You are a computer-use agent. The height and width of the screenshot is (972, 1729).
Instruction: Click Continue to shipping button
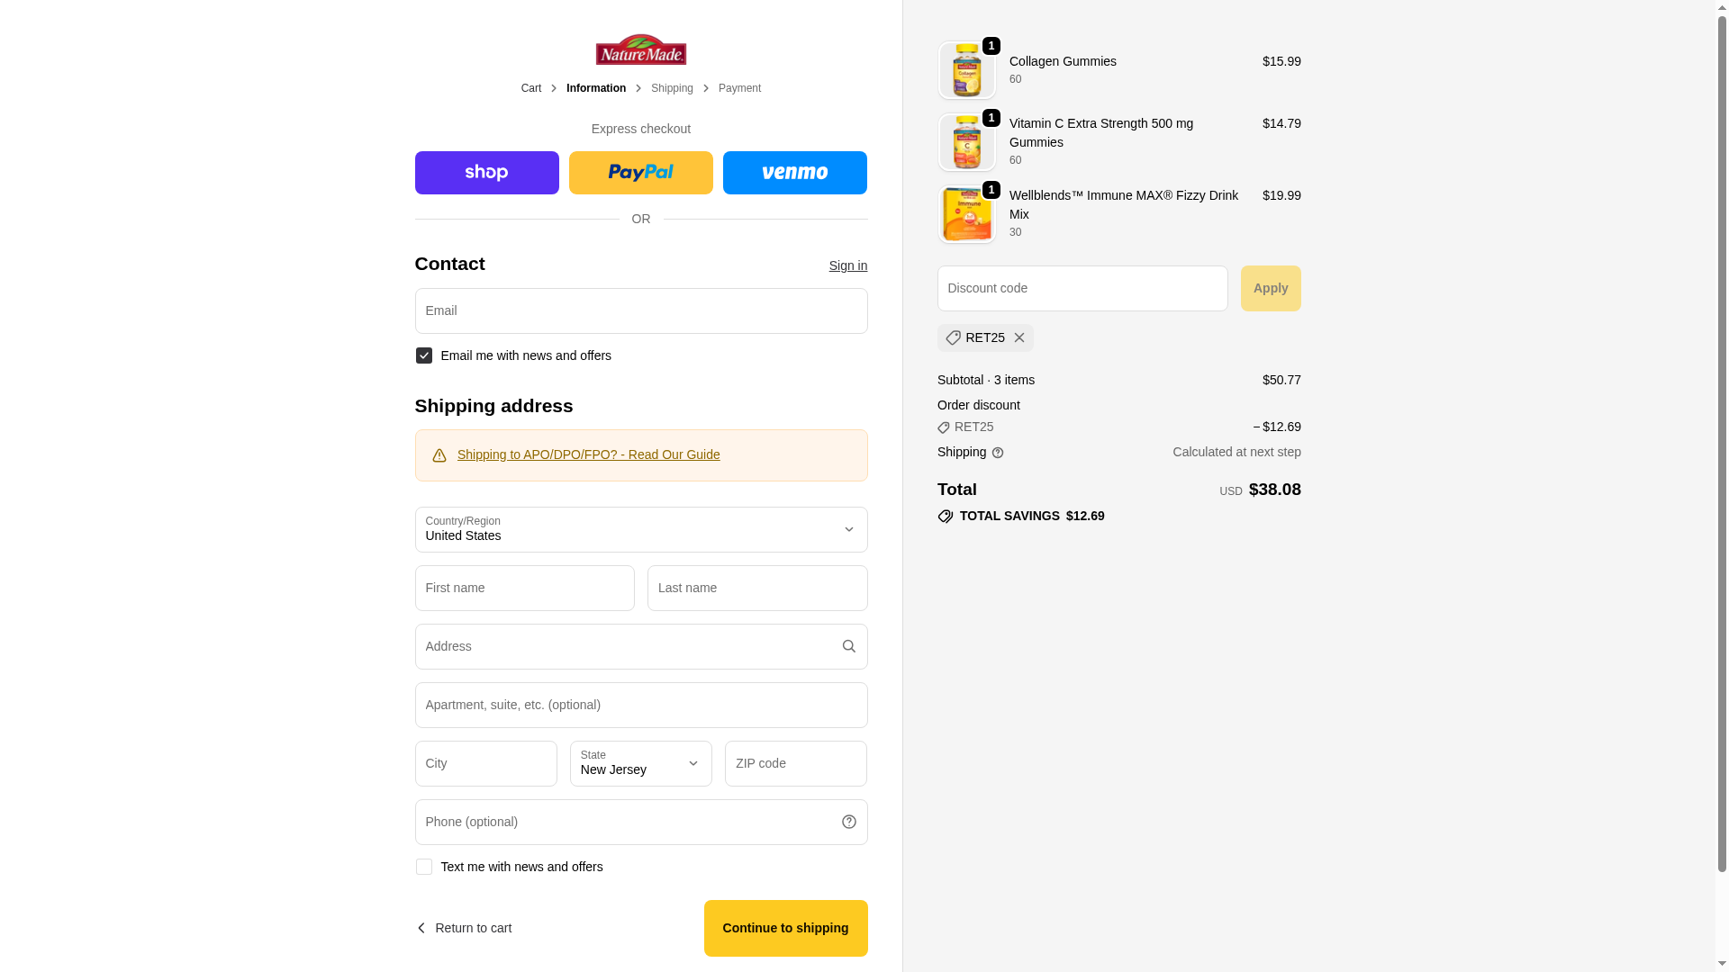(785, 928)
